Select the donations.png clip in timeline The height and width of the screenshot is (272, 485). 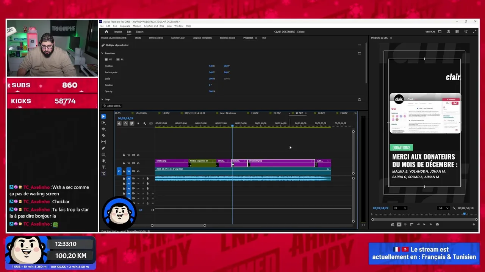(281, 163)
